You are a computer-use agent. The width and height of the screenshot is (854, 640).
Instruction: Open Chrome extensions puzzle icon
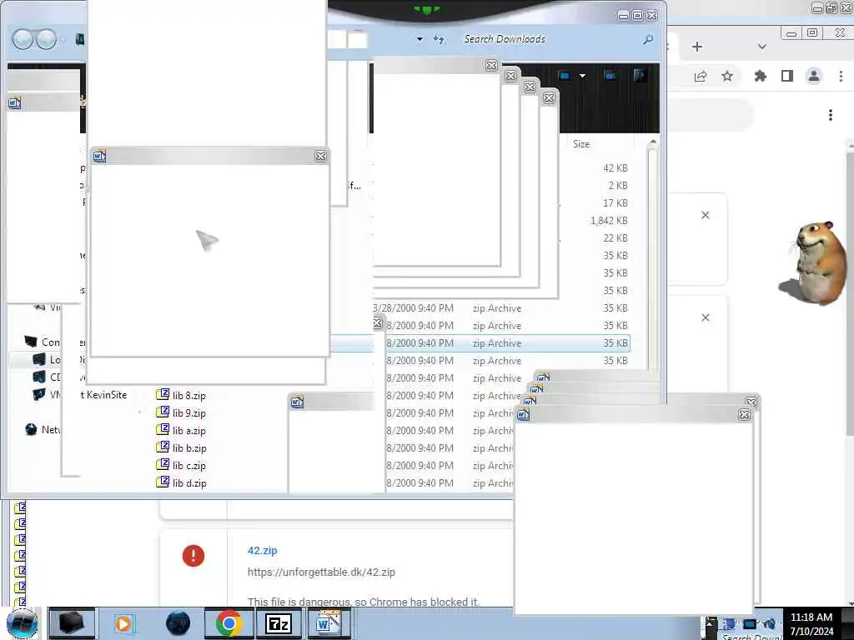tap(761, 76)
